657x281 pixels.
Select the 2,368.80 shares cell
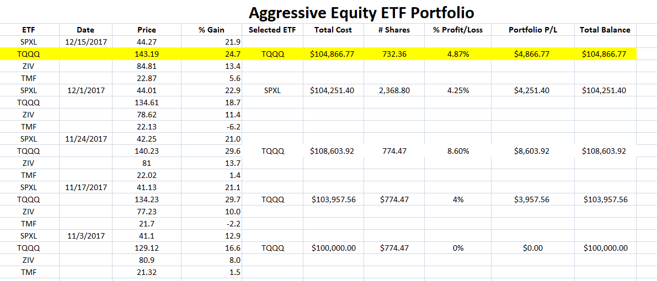coord(394,90)
